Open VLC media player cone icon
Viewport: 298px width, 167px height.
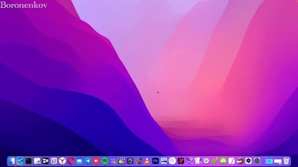tap(147, 161)
